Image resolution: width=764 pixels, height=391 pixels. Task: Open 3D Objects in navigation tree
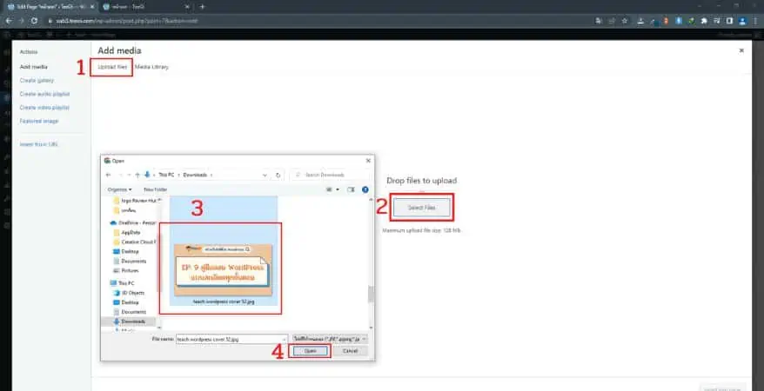(129, 293)
